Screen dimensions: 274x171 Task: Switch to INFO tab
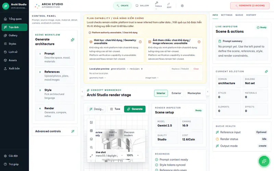[215, 15]
